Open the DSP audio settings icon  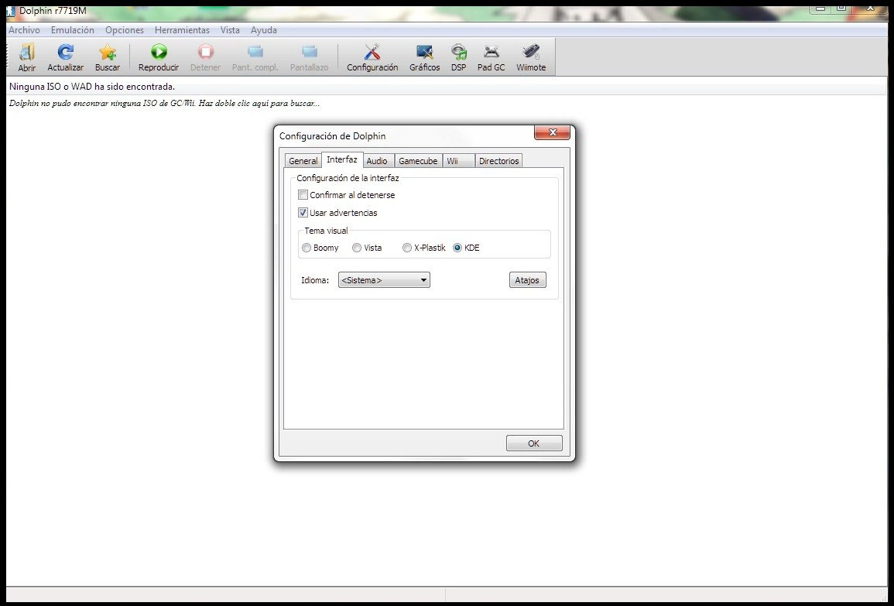458,53
